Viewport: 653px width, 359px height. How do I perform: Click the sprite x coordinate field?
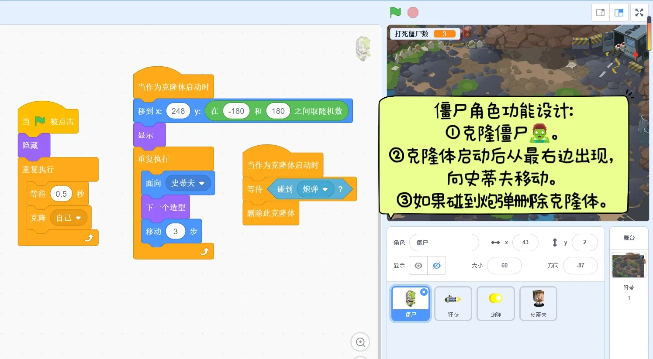tap(525, 242)
